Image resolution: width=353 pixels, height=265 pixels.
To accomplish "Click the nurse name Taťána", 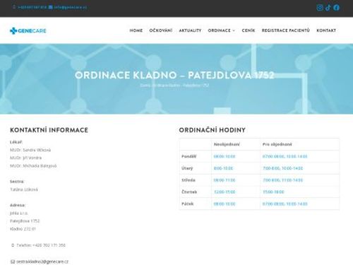I will point(24,189).
